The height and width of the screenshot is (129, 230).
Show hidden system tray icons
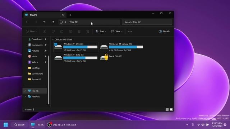[187, 125]
